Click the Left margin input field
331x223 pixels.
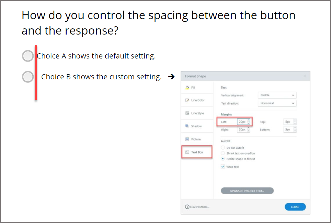(x=242, y=122)
